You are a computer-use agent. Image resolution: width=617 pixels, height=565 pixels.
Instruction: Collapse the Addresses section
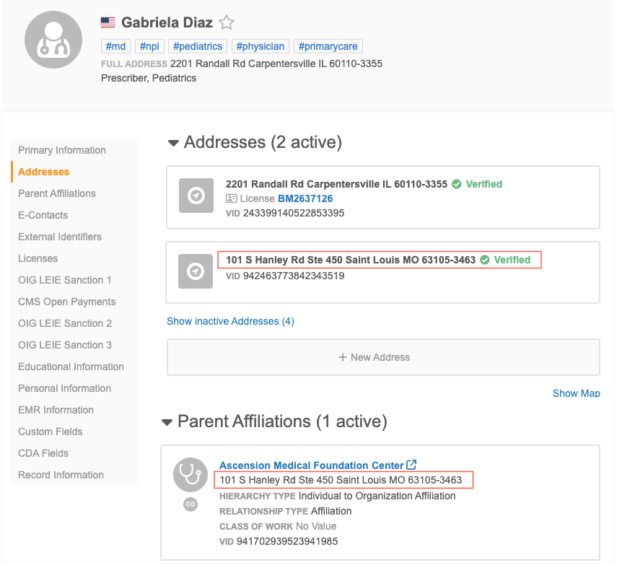click(x=173, y=143)
